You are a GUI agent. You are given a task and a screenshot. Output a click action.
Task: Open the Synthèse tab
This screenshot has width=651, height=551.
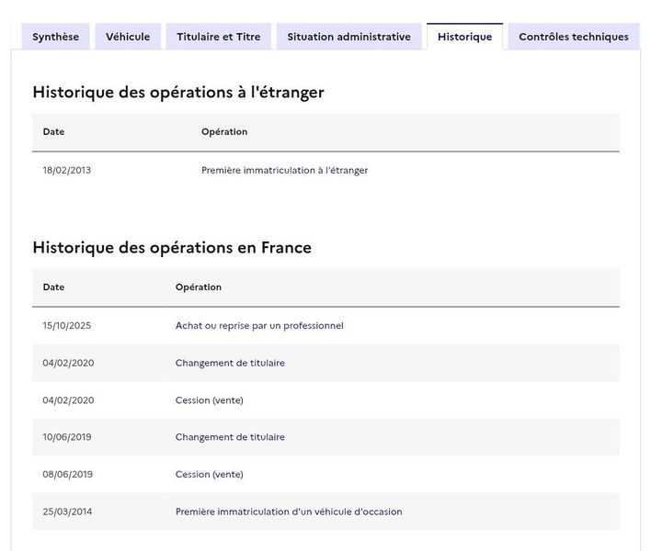click(x=55, y=37)
